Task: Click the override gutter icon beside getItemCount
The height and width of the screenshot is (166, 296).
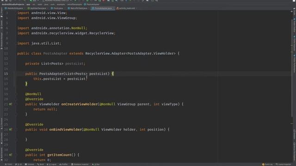Action: [x=10, y=155]
